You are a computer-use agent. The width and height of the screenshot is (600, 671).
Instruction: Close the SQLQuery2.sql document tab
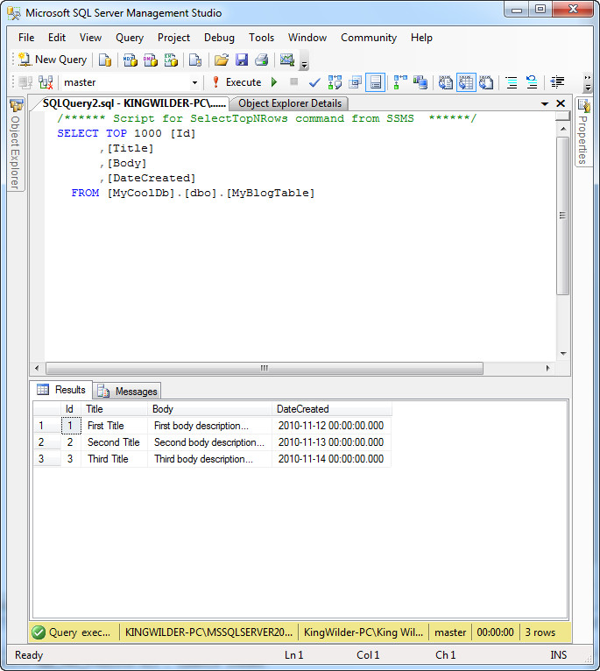[x=561, y=103]
